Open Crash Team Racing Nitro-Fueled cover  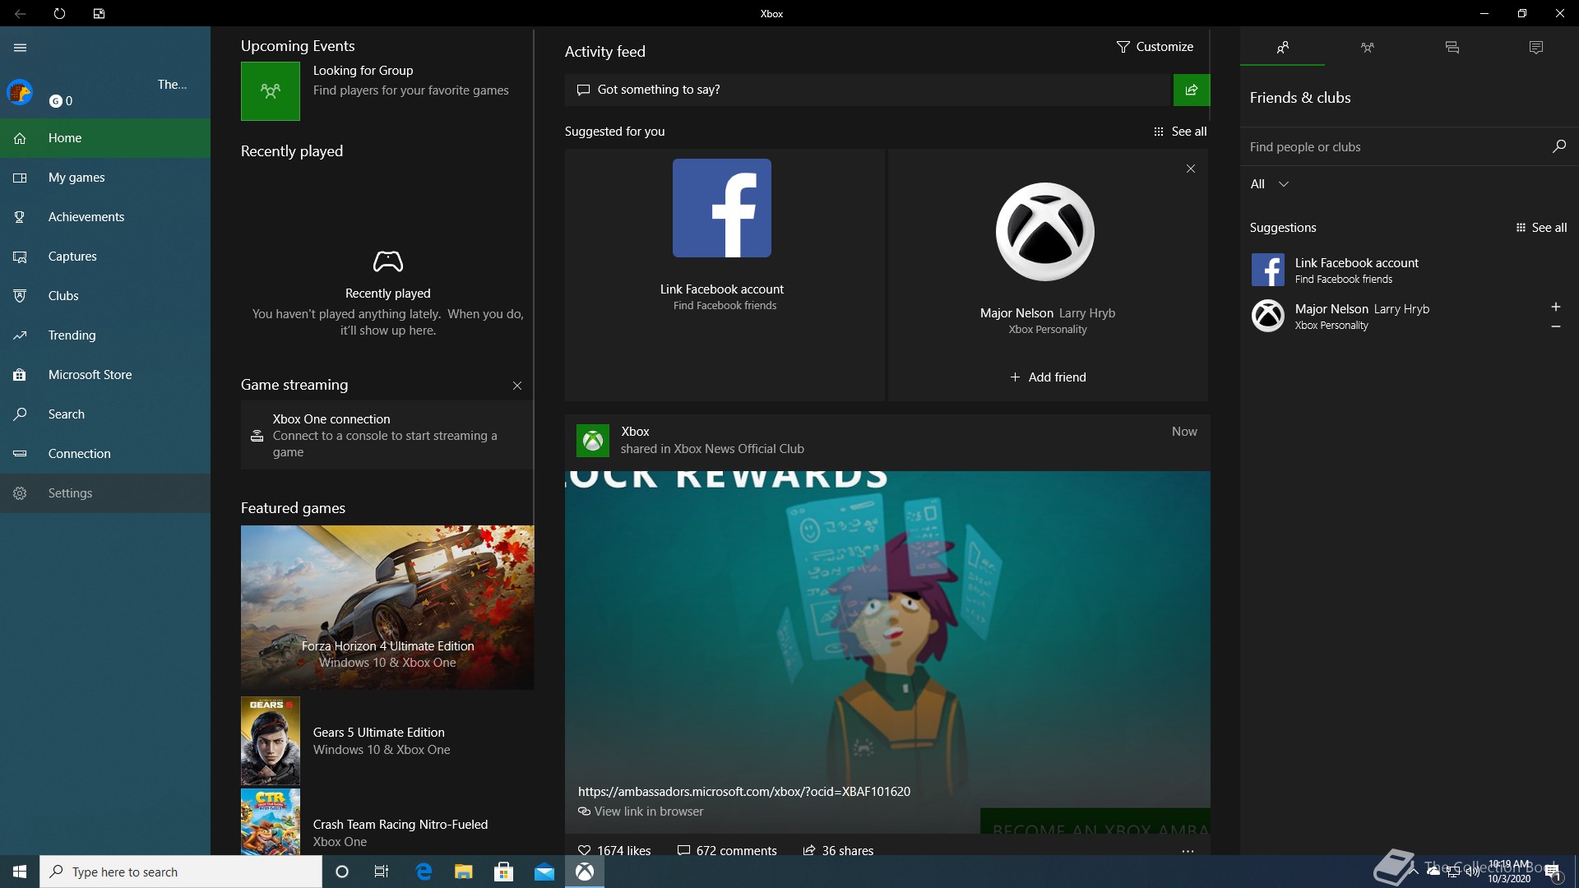point(271,822)
